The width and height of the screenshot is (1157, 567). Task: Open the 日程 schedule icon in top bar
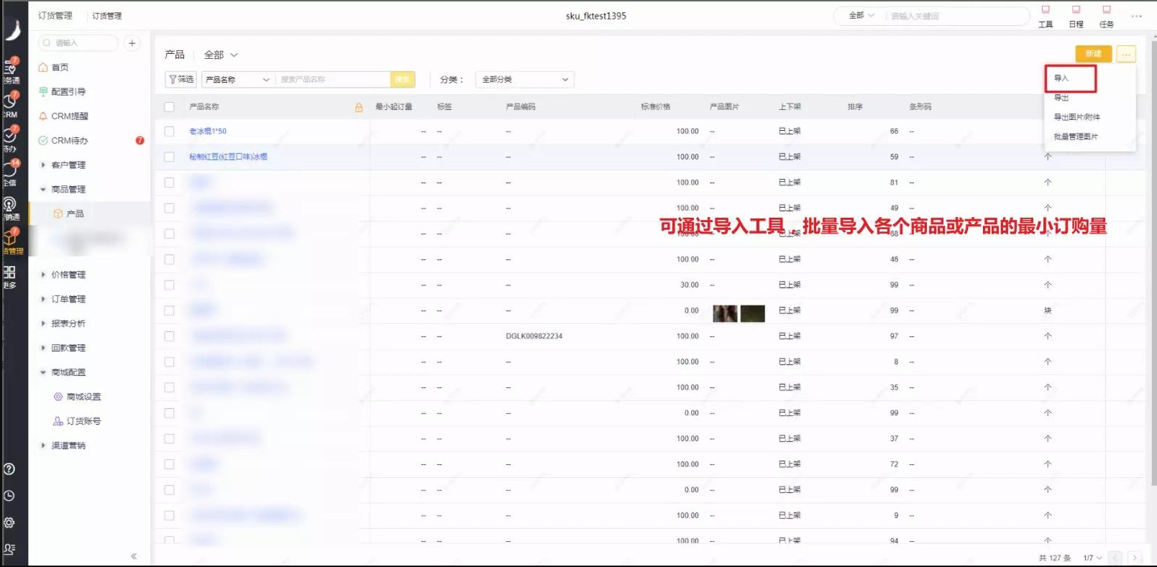coord(1076,16)
